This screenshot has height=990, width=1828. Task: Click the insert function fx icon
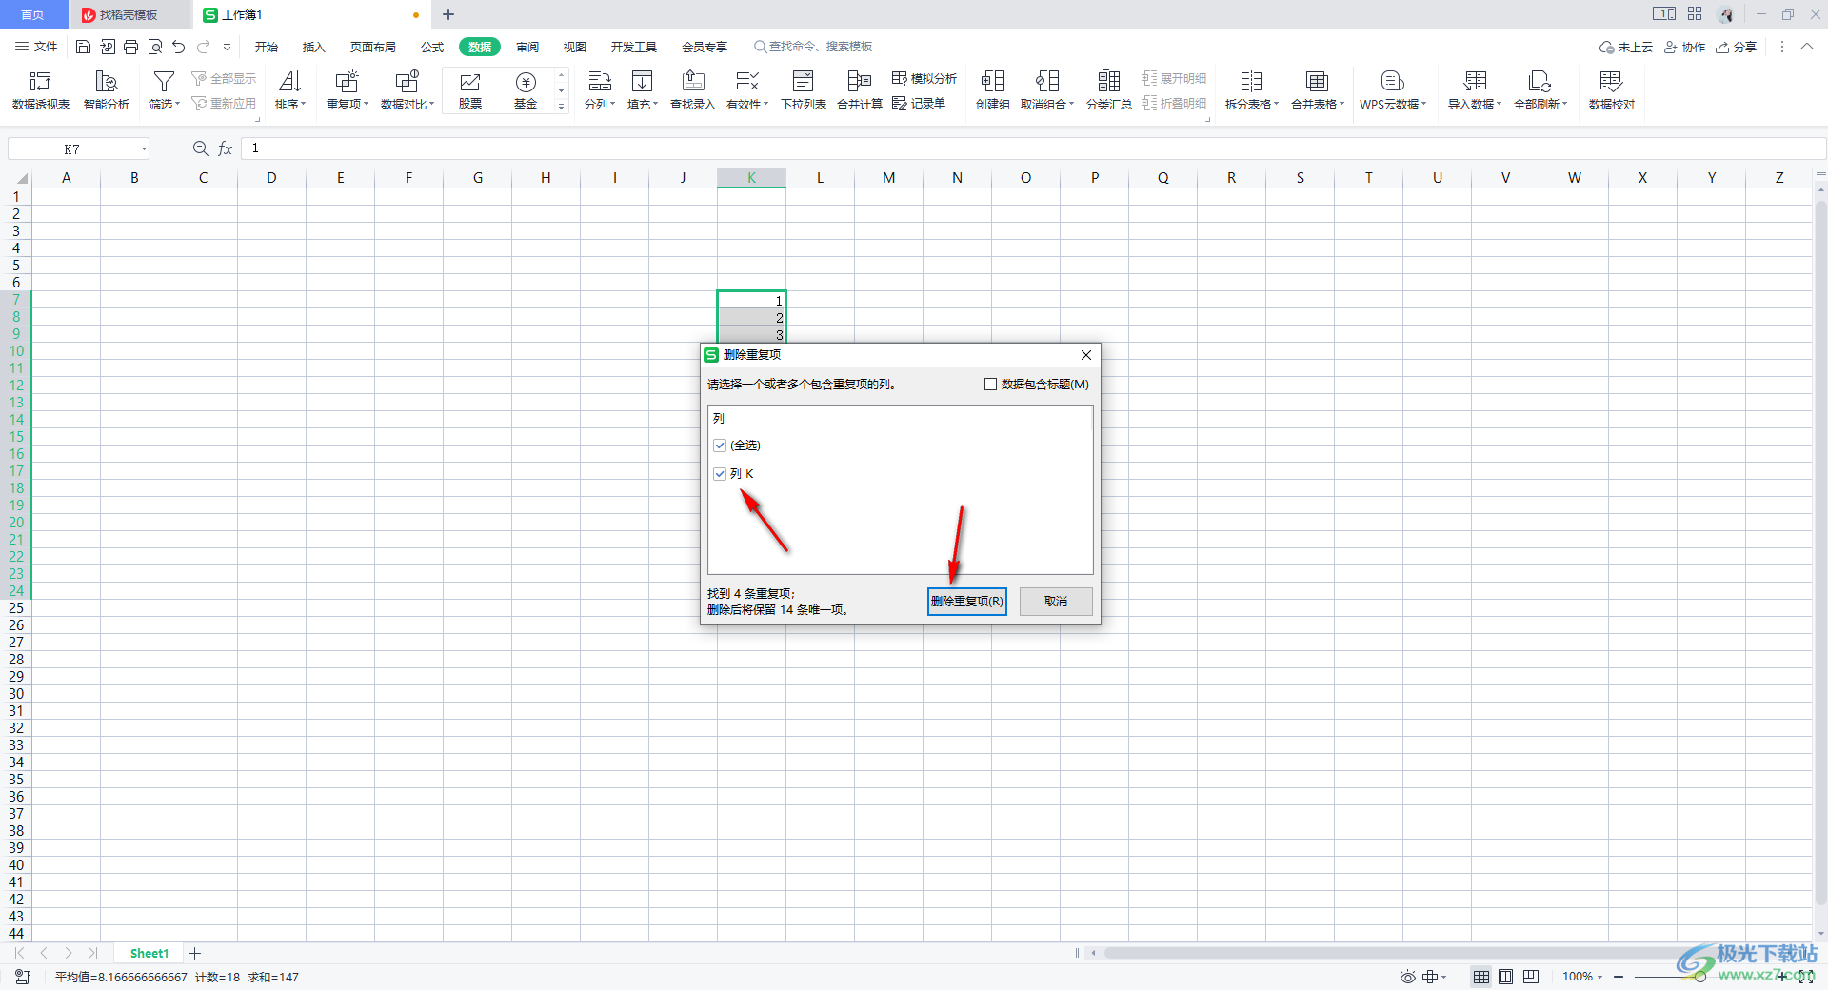(226, 148)
